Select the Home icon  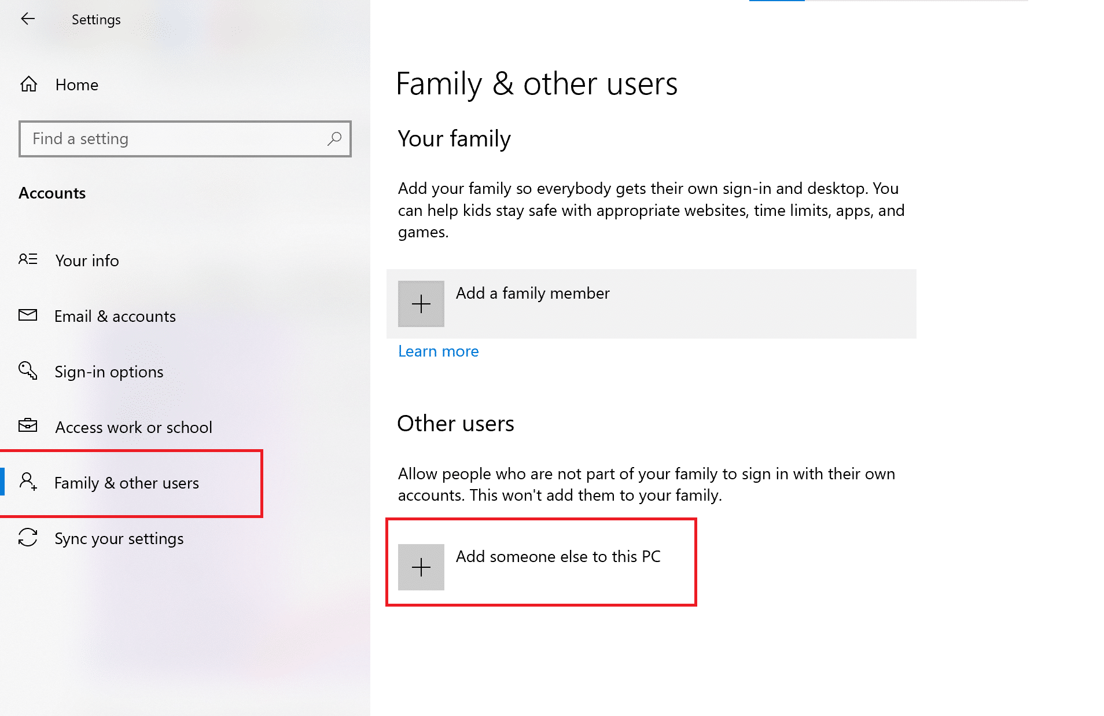point(28,84)
